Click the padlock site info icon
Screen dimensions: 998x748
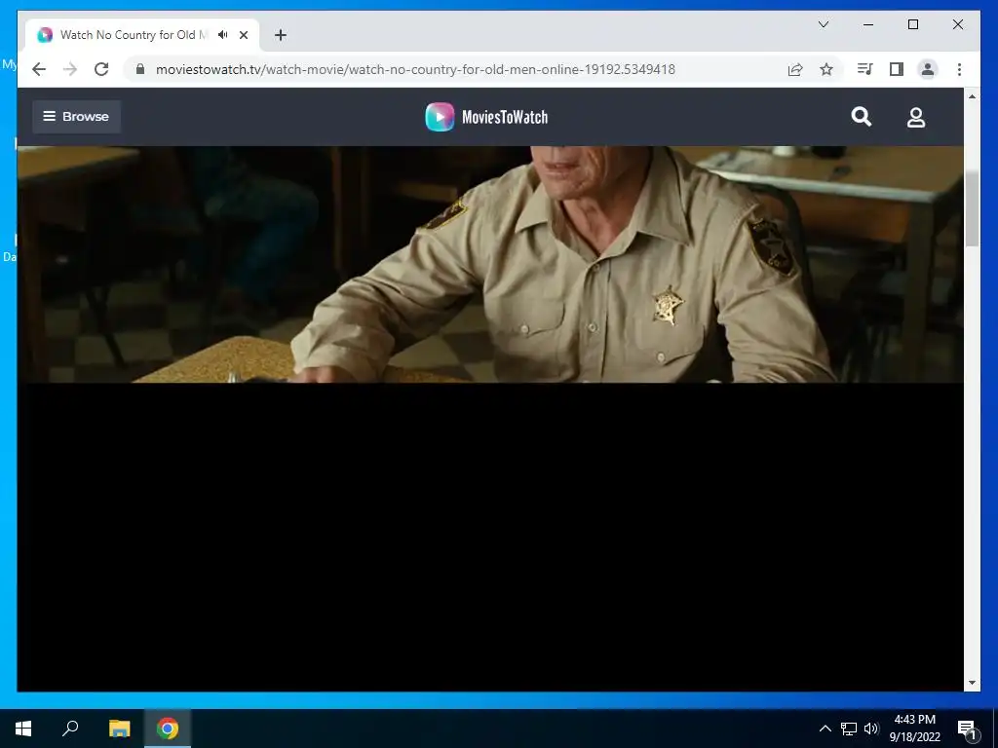tap(140, 69)
